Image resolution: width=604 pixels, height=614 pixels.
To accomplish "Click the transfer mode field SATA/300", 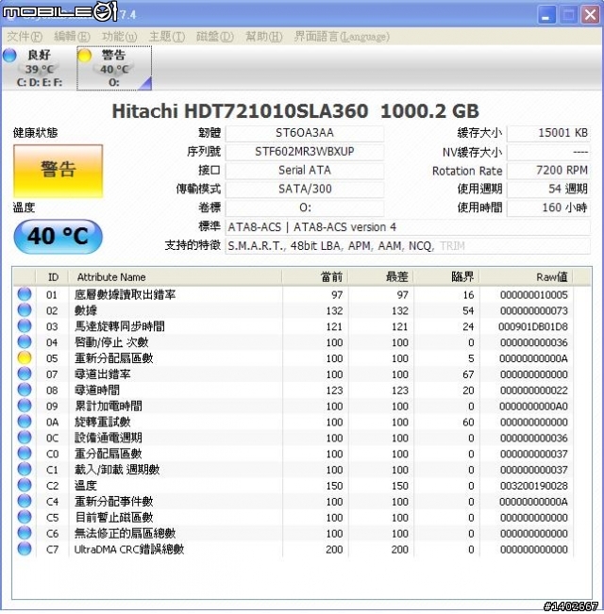I will (304, 190).
